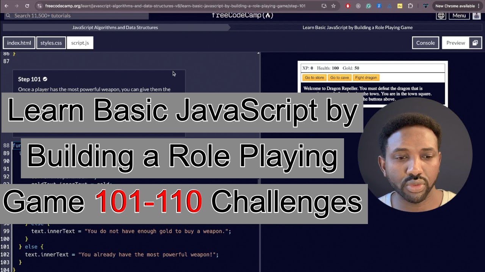Open the user avatar in freeCodeCamp header

476,15
